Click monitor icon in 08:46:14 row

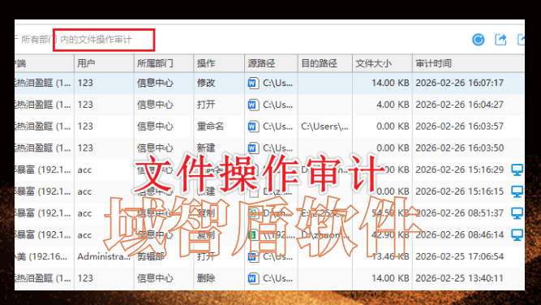pos(517,234)
